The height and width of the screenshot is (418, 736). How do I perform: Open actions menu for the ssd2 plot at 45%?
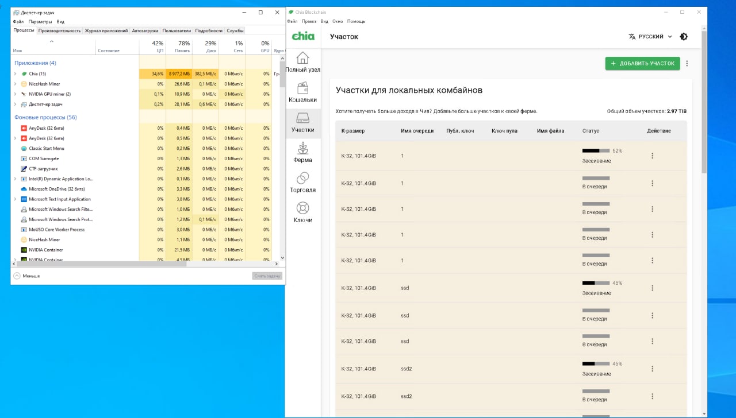(x=652, y=369)
